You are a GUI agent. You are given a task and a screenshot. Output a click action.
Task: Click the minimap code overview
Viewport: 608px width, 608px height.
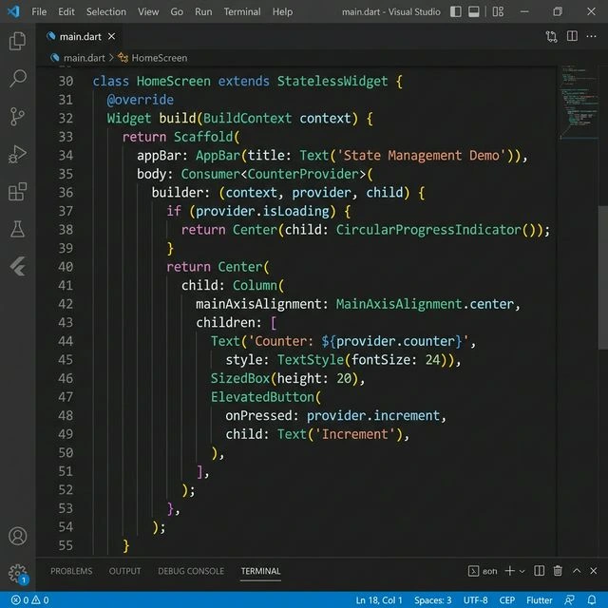click(x=578, y=103)
